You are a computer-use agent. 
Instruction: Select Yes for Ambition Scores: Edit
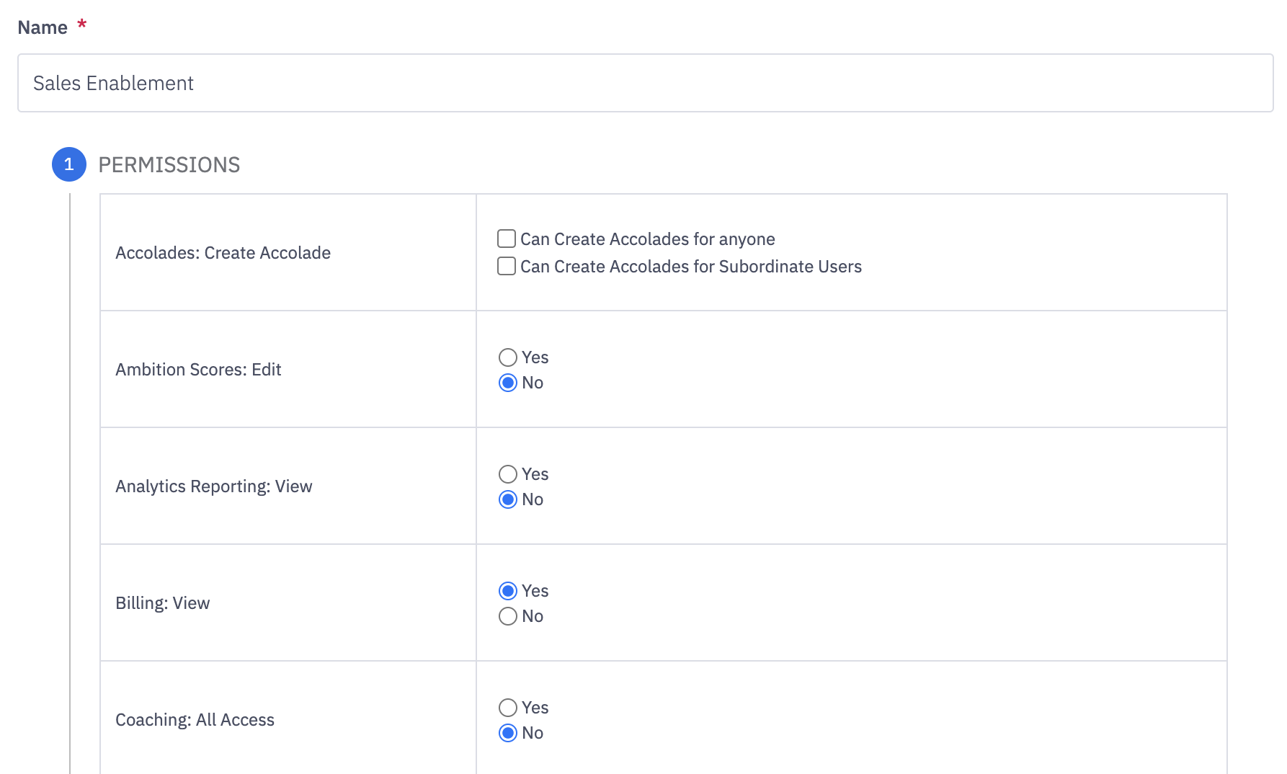(508, 357)
